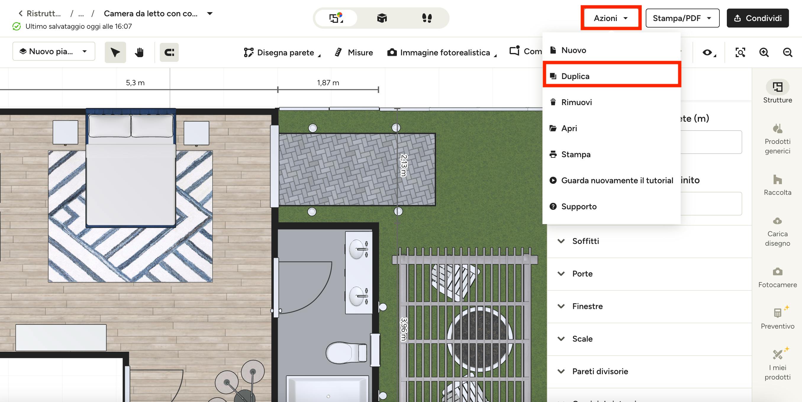
Task: Go back to Ristrutt... project
Action: [40, 13]
